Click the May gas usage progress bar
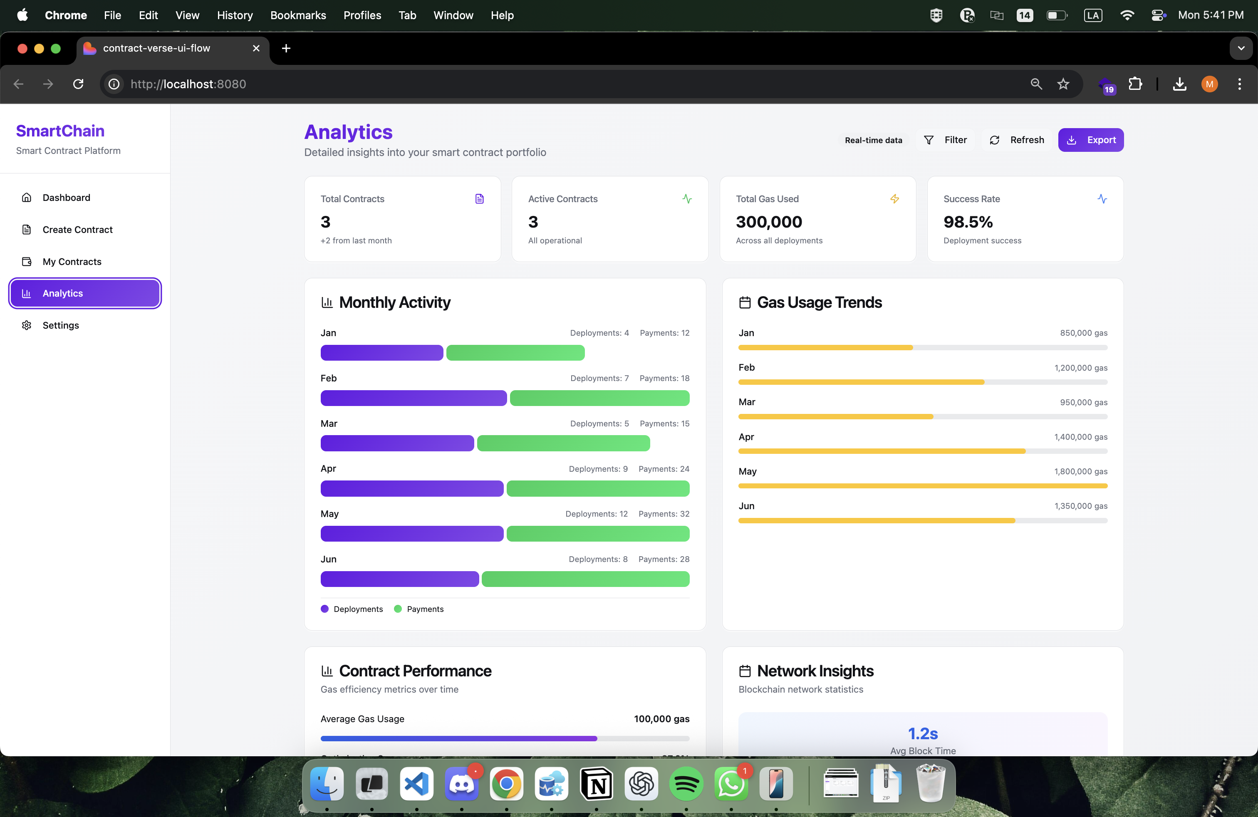 point(922,485)
